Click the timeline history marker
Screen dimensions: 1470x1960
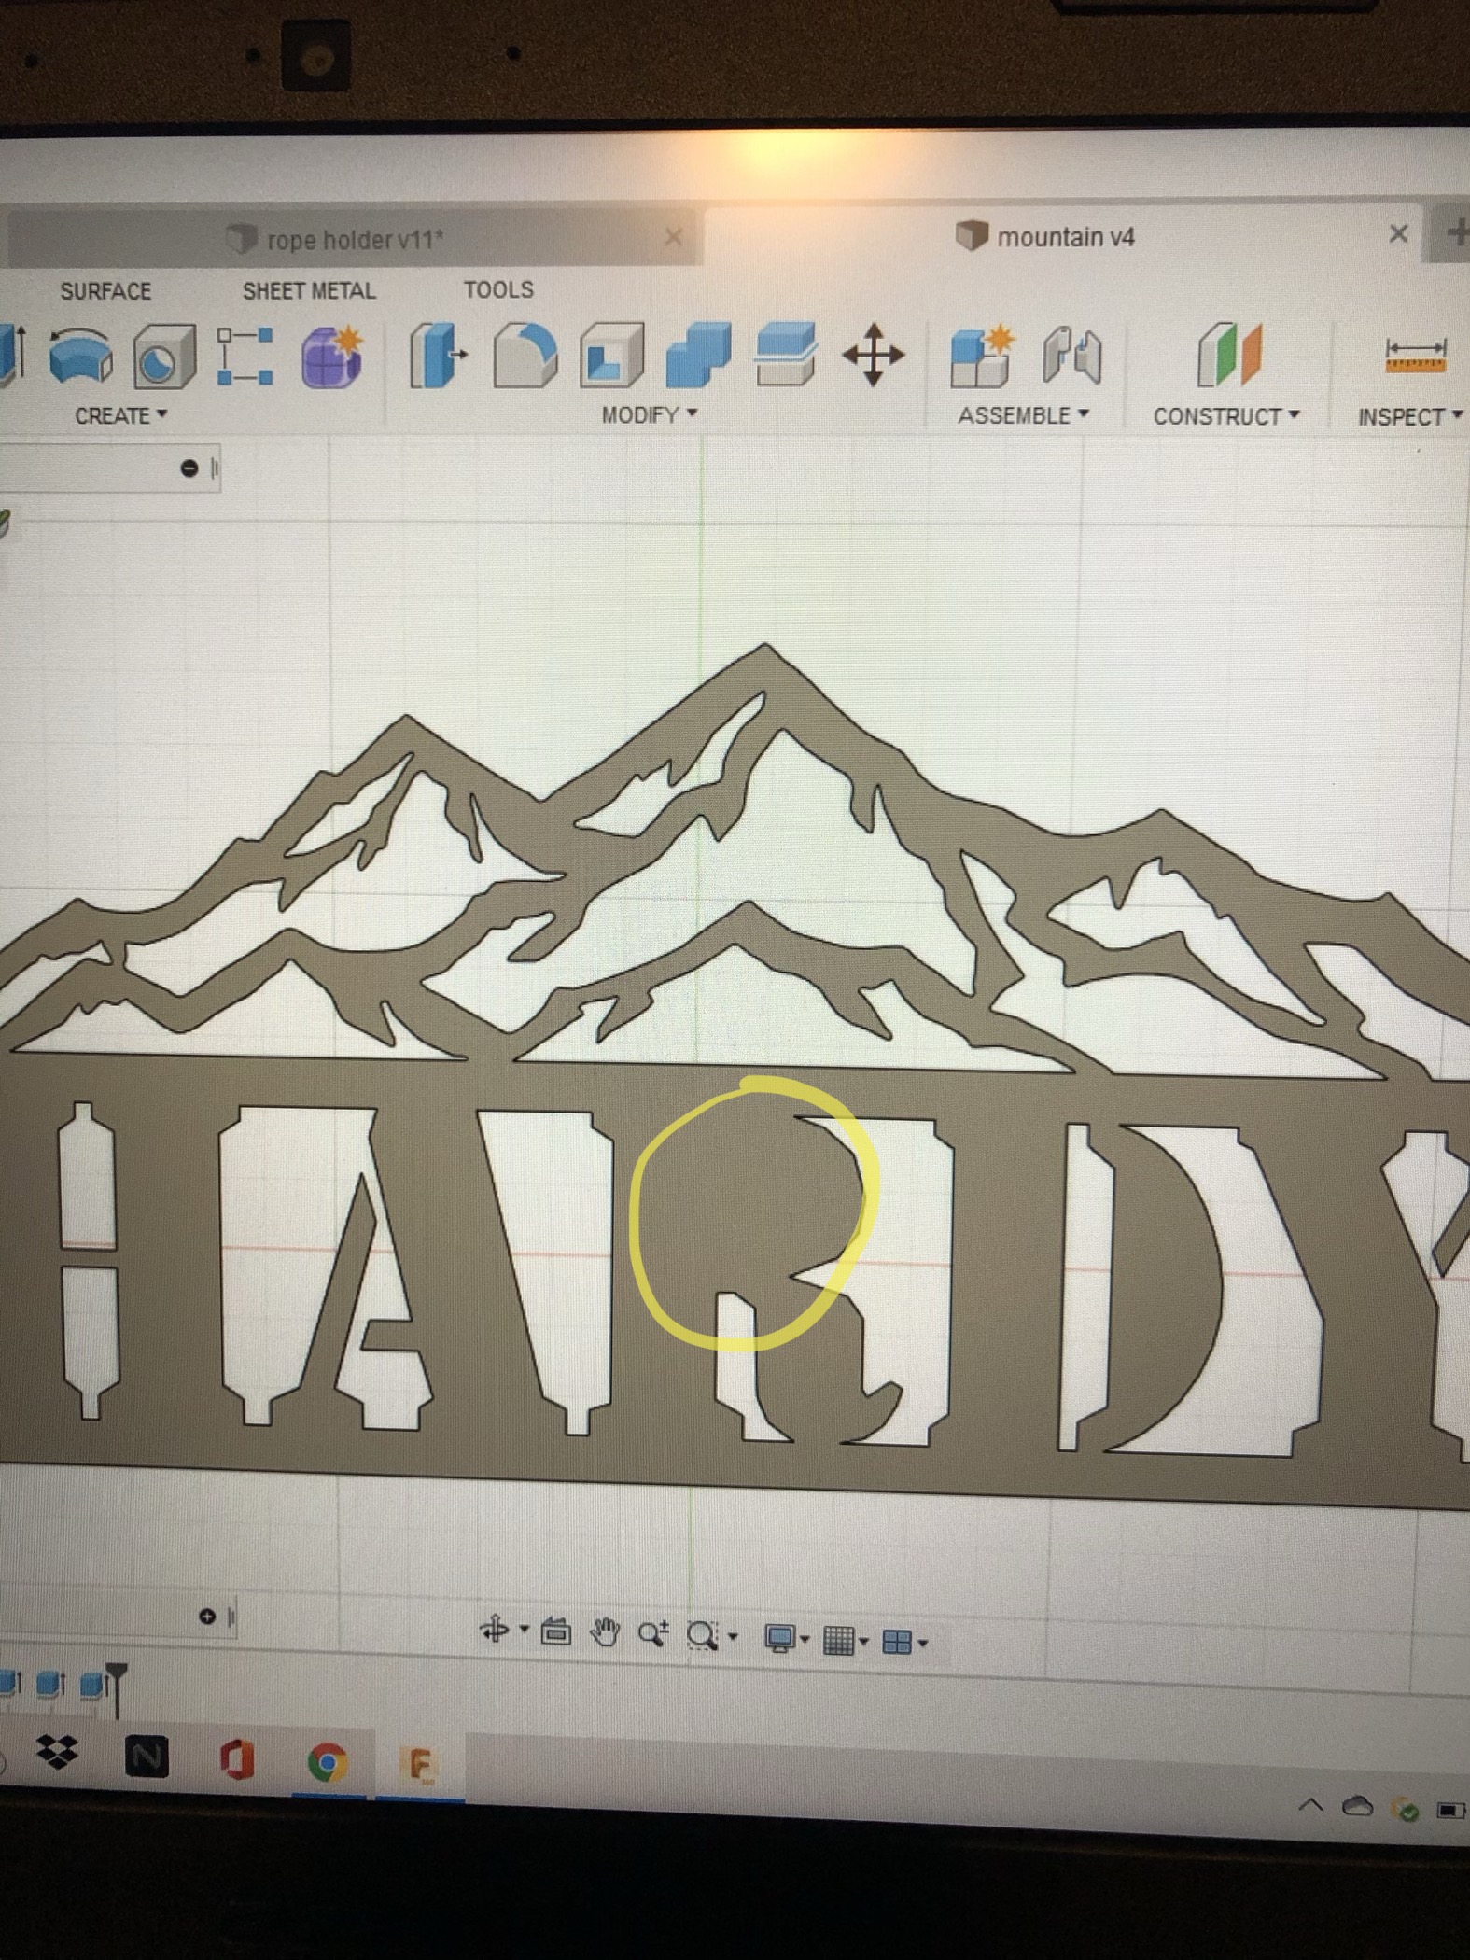[x=116, y=1689]
